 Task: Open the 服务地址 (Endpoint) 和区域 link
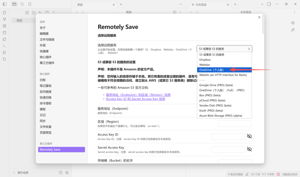pos(138,95)
